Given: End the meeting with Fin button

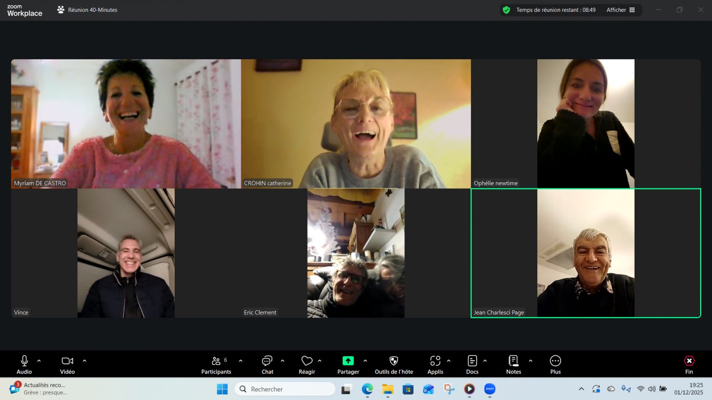Looking at the screenshot, I should point(689,364).
